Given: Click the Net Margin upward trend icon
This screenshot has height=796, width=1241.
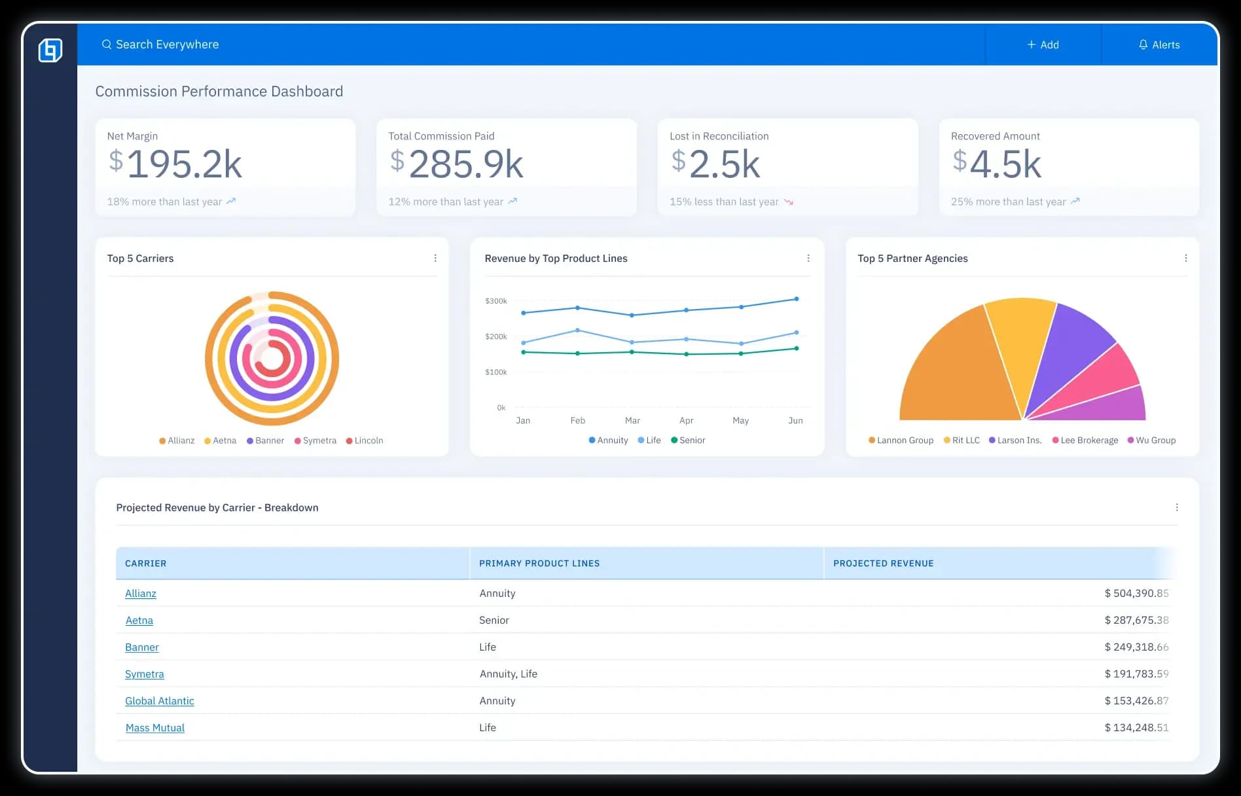Looking at the screenshot, I should pyautogui.click(x=231, y=202).
